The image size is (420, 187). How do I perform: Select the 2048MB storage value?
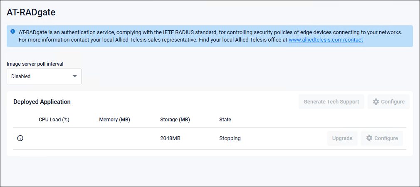pos(171,138)
